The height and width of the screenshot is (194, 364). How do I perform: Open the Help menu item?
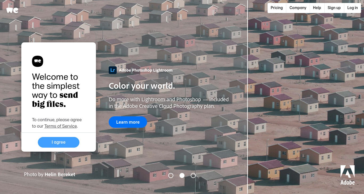pos(317,8)
